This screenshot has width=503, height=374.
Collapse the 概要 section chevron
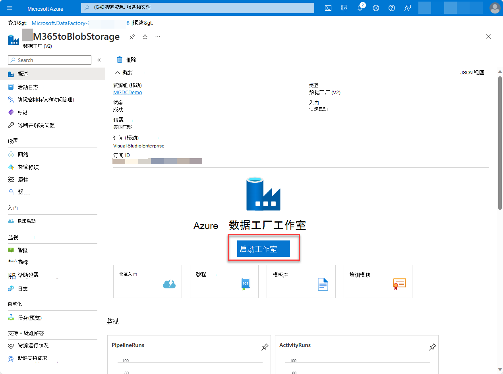[118, 73]
